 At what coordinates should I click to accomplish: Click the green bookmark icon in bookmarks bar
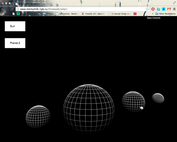18,14
